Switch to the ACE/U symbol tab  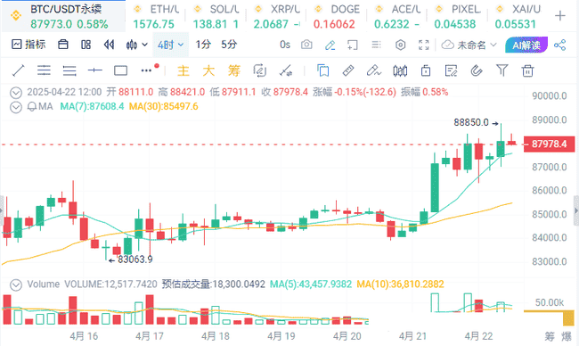(397, 16)
